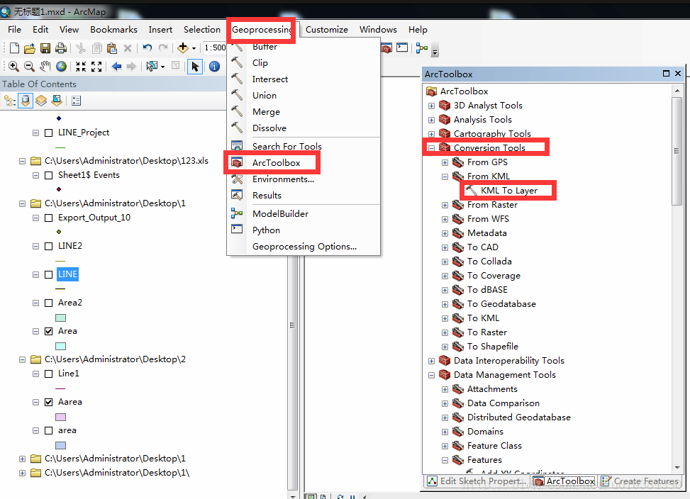Collapse Data Management Tools toolbox

tap(431, 375)
